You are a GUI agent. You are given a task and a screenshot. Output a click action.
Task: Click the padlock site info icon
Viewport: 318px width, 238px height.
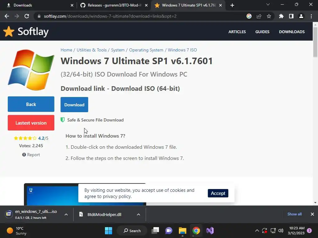point(39,16)
